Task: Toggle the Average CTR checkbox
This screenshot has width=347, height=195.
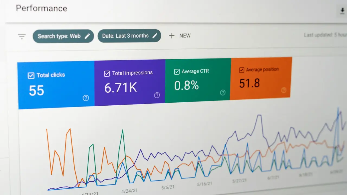Action: pyautogui.click(x=177, y=71)
